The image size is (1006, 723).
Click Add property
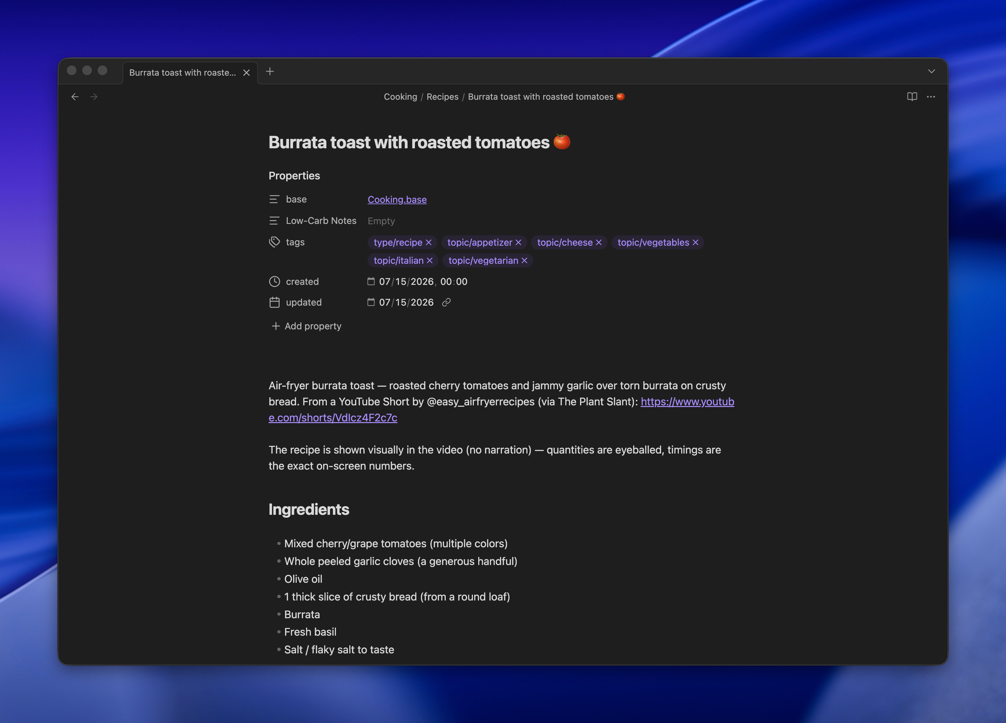pyautogui.click(x=306, y=326)
